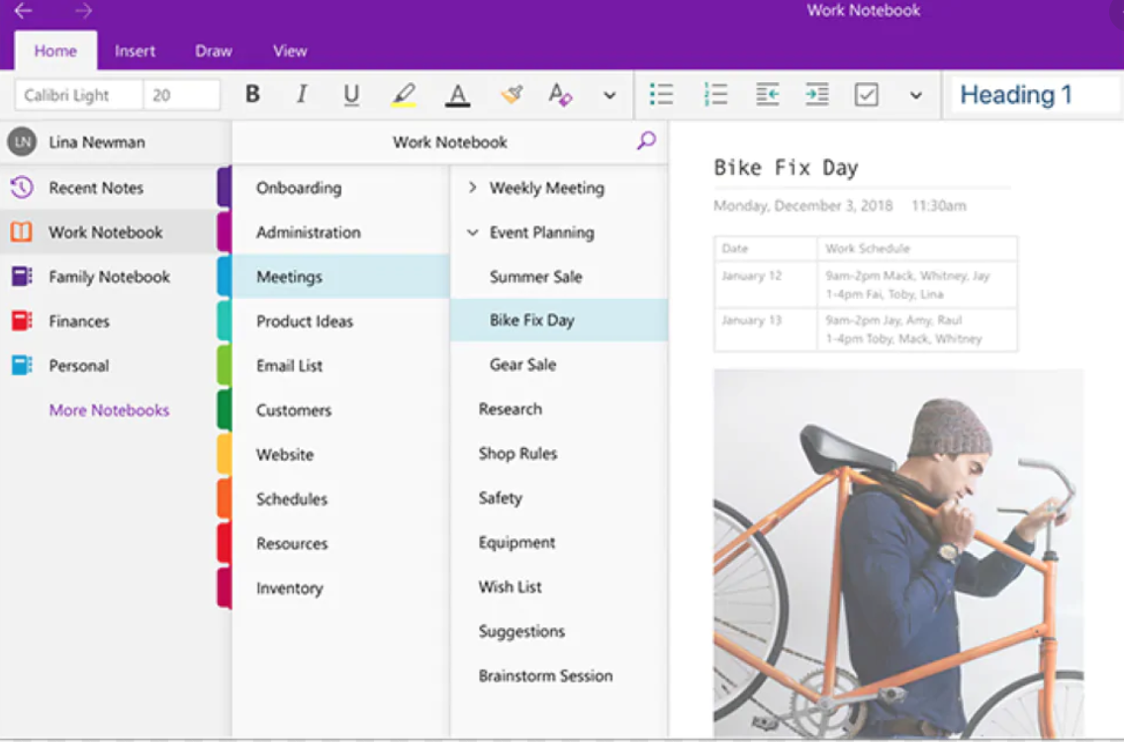1124x742 pixels.
Task: Select the bike photo in the note
Action: point(898,553)
